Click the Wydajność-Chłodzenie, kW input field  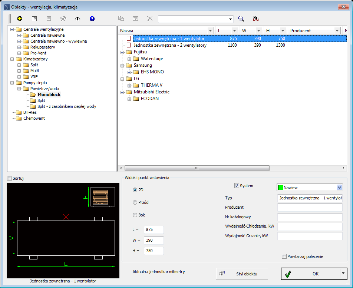pyautogui.click(x=310, y=226)
